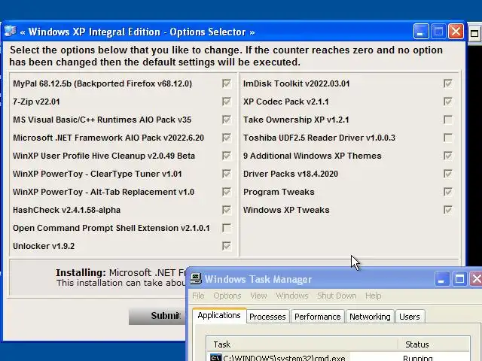The image size is (482, 361).
Task: Open the Windows menu in Task Manager
Action: [292, 296]
